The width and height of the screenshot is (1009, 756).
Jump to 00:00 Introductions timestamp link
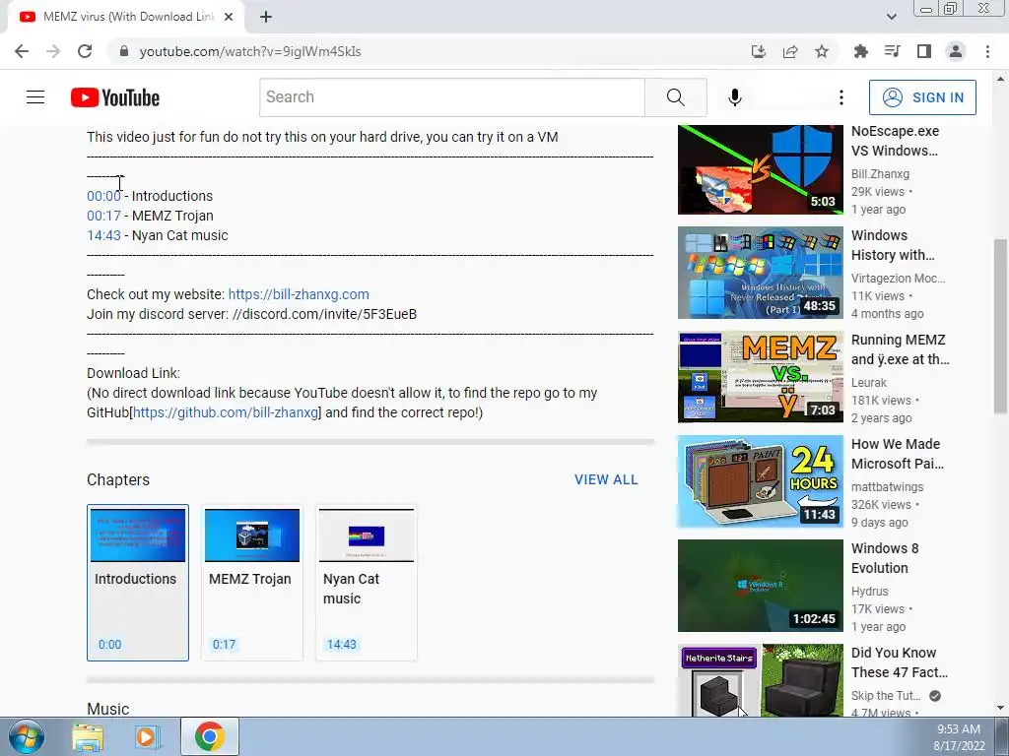click(103, 196)
